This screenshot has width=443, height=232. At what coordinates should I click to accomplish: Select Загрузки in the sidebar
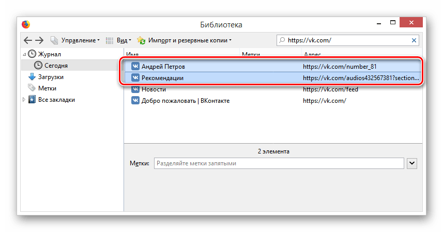(51, 77)
